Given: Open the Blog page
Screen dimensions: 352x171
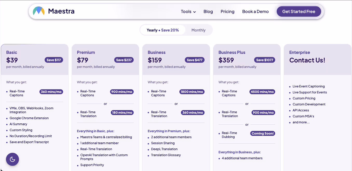Looking at the screenshot, I should [208, 11].
